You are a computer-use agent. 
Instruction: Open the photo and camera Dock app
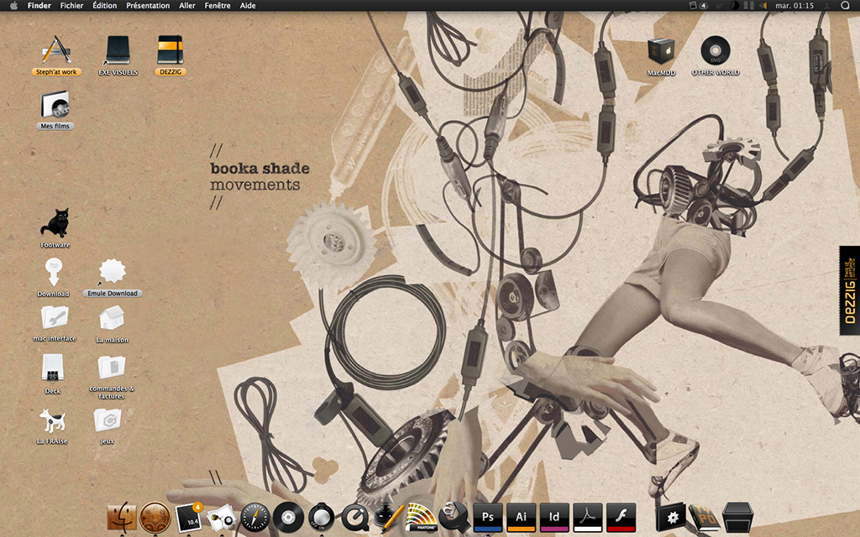click(222, 518)
